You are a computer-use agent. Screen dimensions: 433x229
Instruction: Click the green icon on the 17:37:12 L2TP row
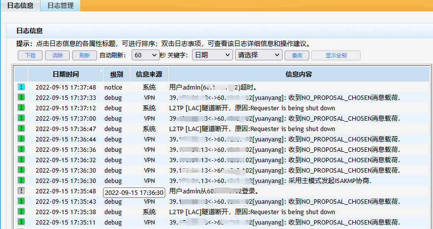pyautogui.click(x=21, y=108)
